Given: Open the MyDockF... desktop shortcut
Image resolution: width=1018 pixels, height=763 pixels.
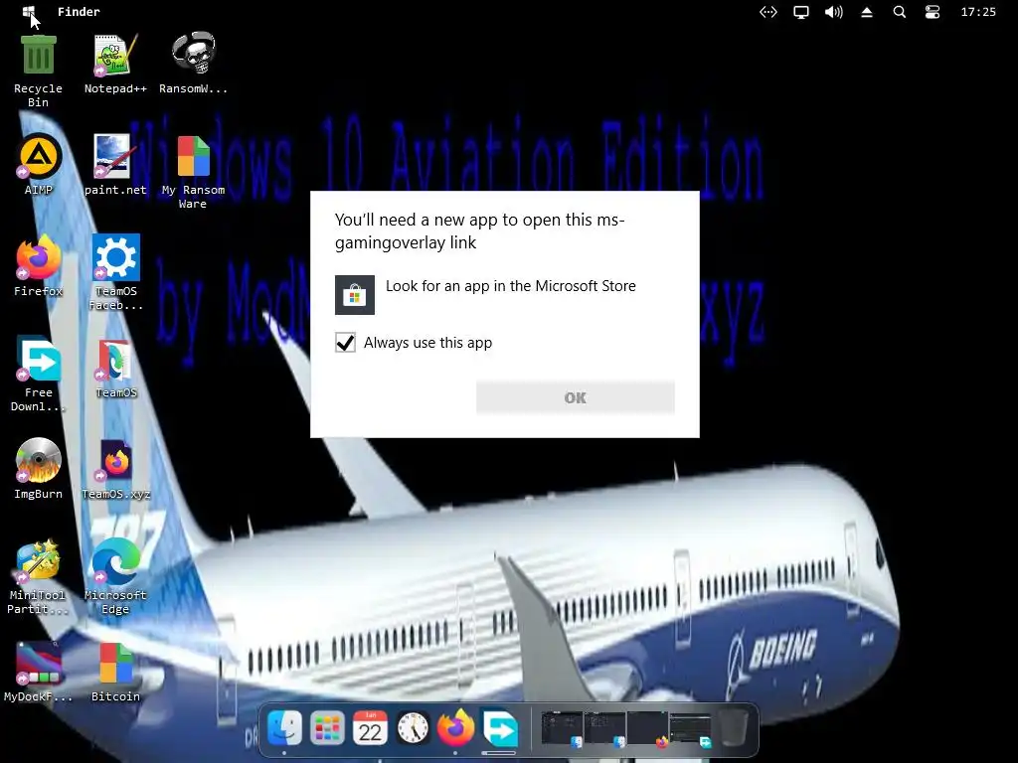Looking at the screenshot, I should coord(39,663).
